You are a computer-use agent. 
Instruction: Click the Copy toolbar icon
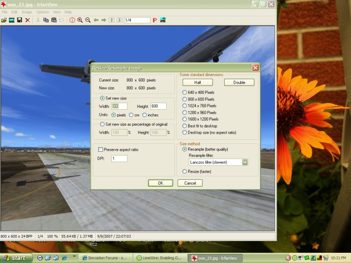tap(46, 20)
